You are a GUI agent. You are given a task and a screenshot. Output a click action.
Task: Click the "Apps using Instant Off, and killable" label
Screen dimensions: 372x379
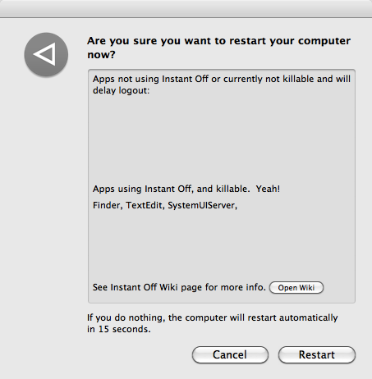pos(171,189)
